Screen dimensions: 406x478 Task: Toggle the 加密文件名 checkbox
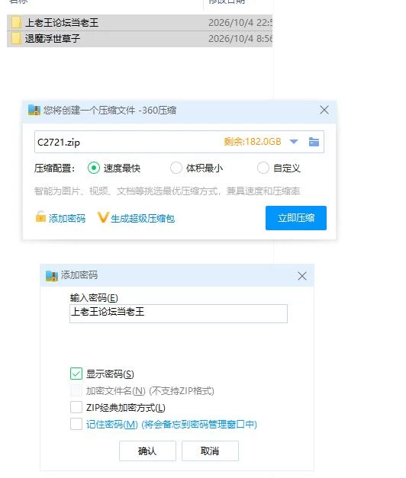pyautogui.click(x=76, y=390)
